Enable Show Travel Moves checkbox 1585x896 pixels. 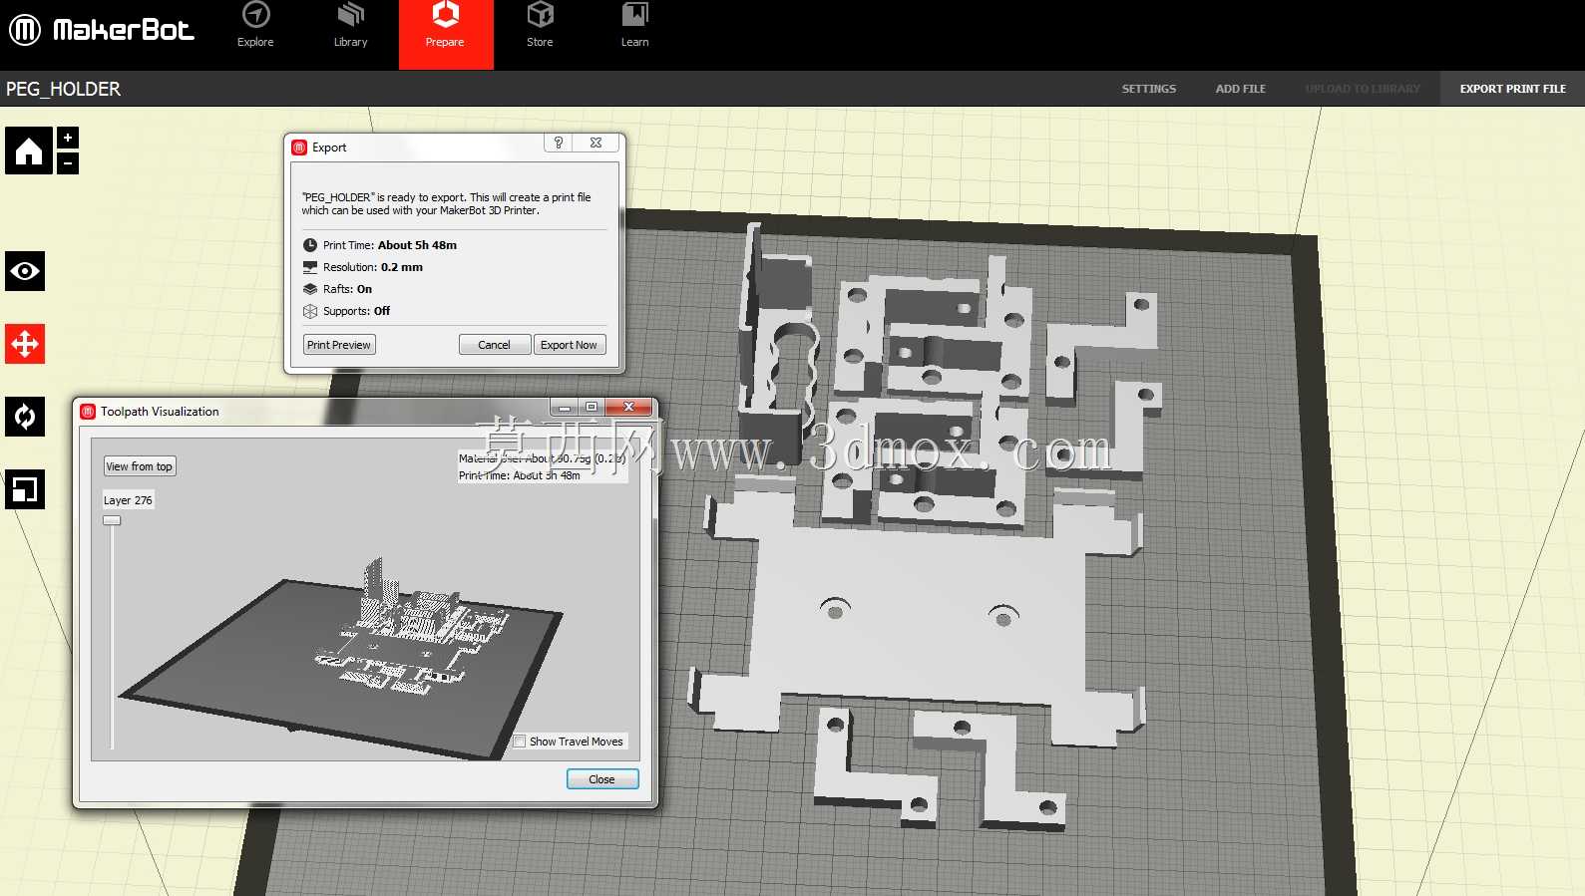(520, 742)
